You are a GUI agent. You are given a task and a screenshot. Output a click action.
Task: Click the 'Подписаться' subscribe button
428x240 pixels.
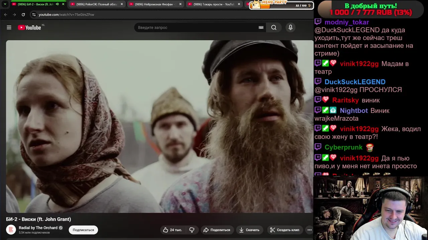(83, 230)
